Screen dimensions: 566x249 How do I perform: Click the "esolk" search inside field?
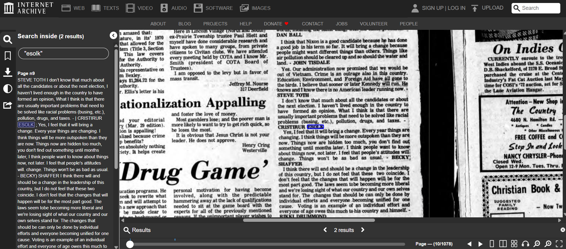click(63, 53)
